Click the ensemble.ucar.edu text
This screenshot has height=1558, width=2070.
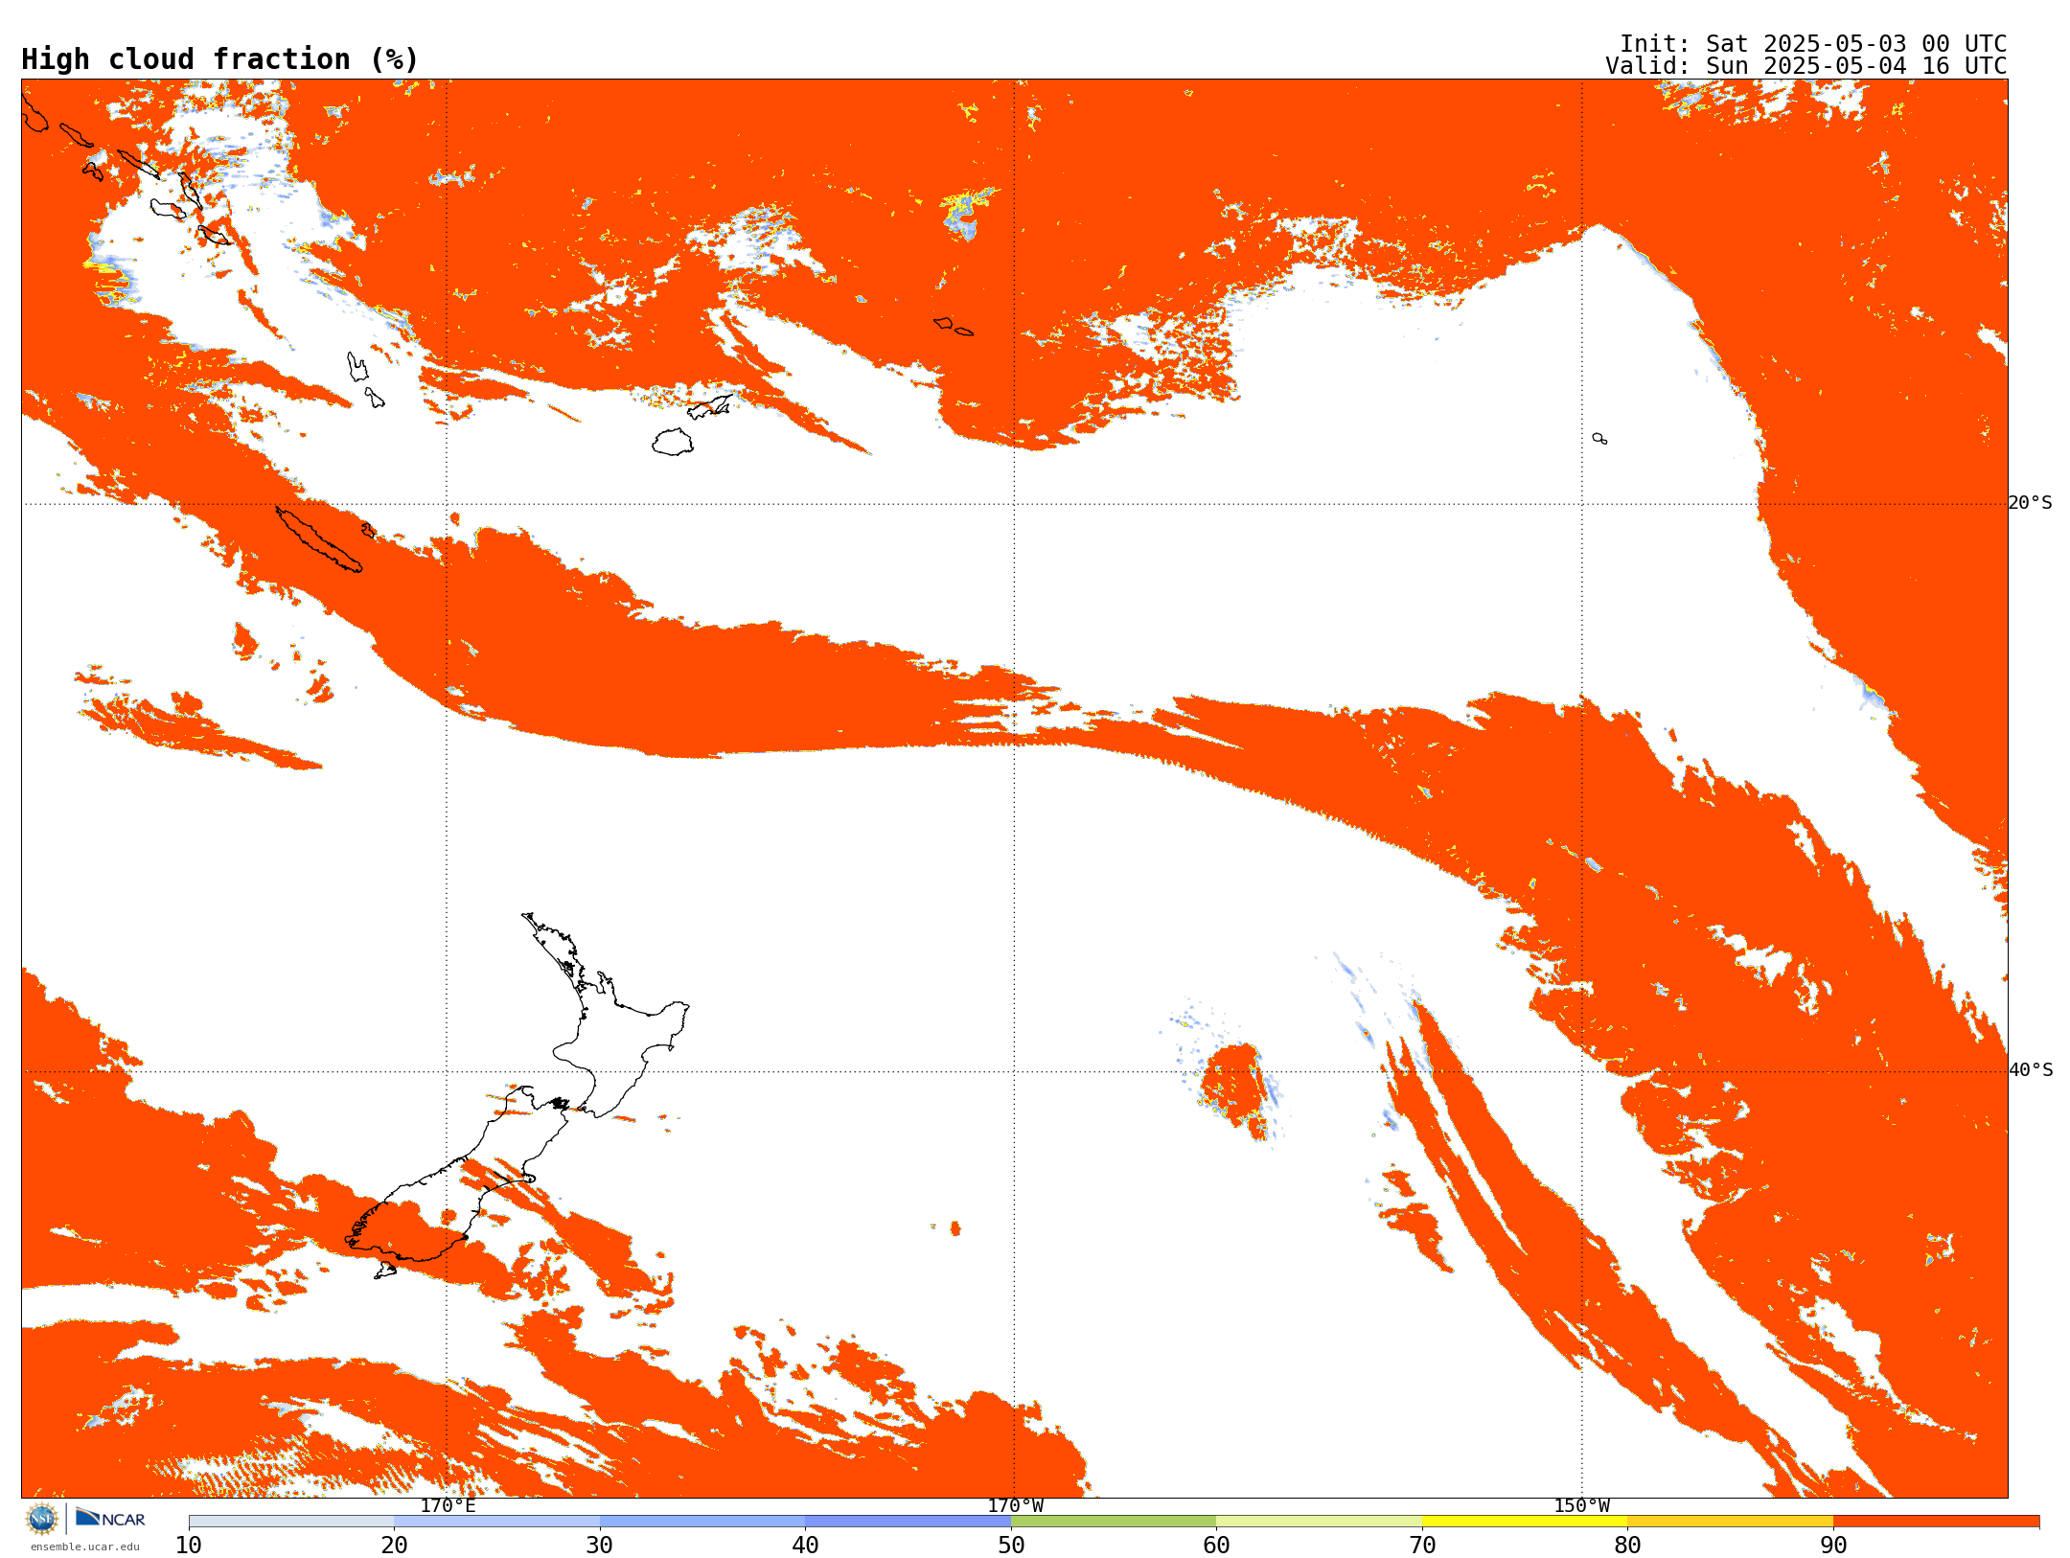pyautogui.click(x=85, y=1547)
